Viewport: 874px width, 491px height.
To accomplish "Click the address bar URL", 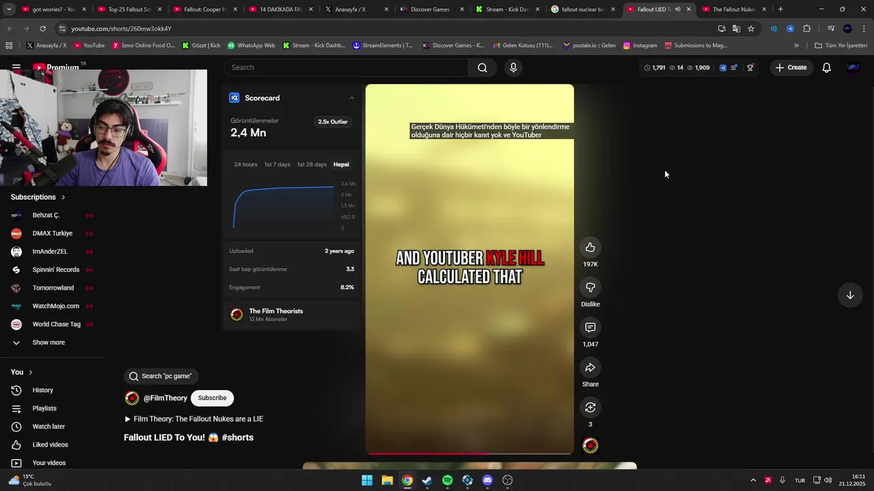I will (x=121, y=29).
